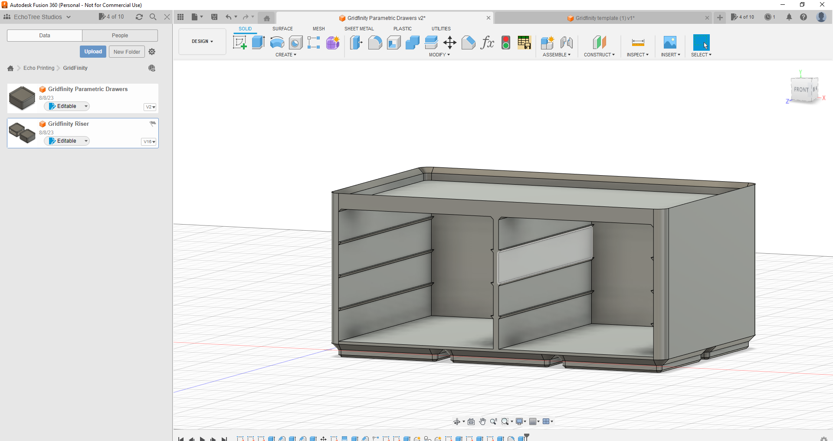The height and width of the screenshot is (441, 833).
Task: Open Change Parameters with the fx icon
Action: click(x=488, y=42)
